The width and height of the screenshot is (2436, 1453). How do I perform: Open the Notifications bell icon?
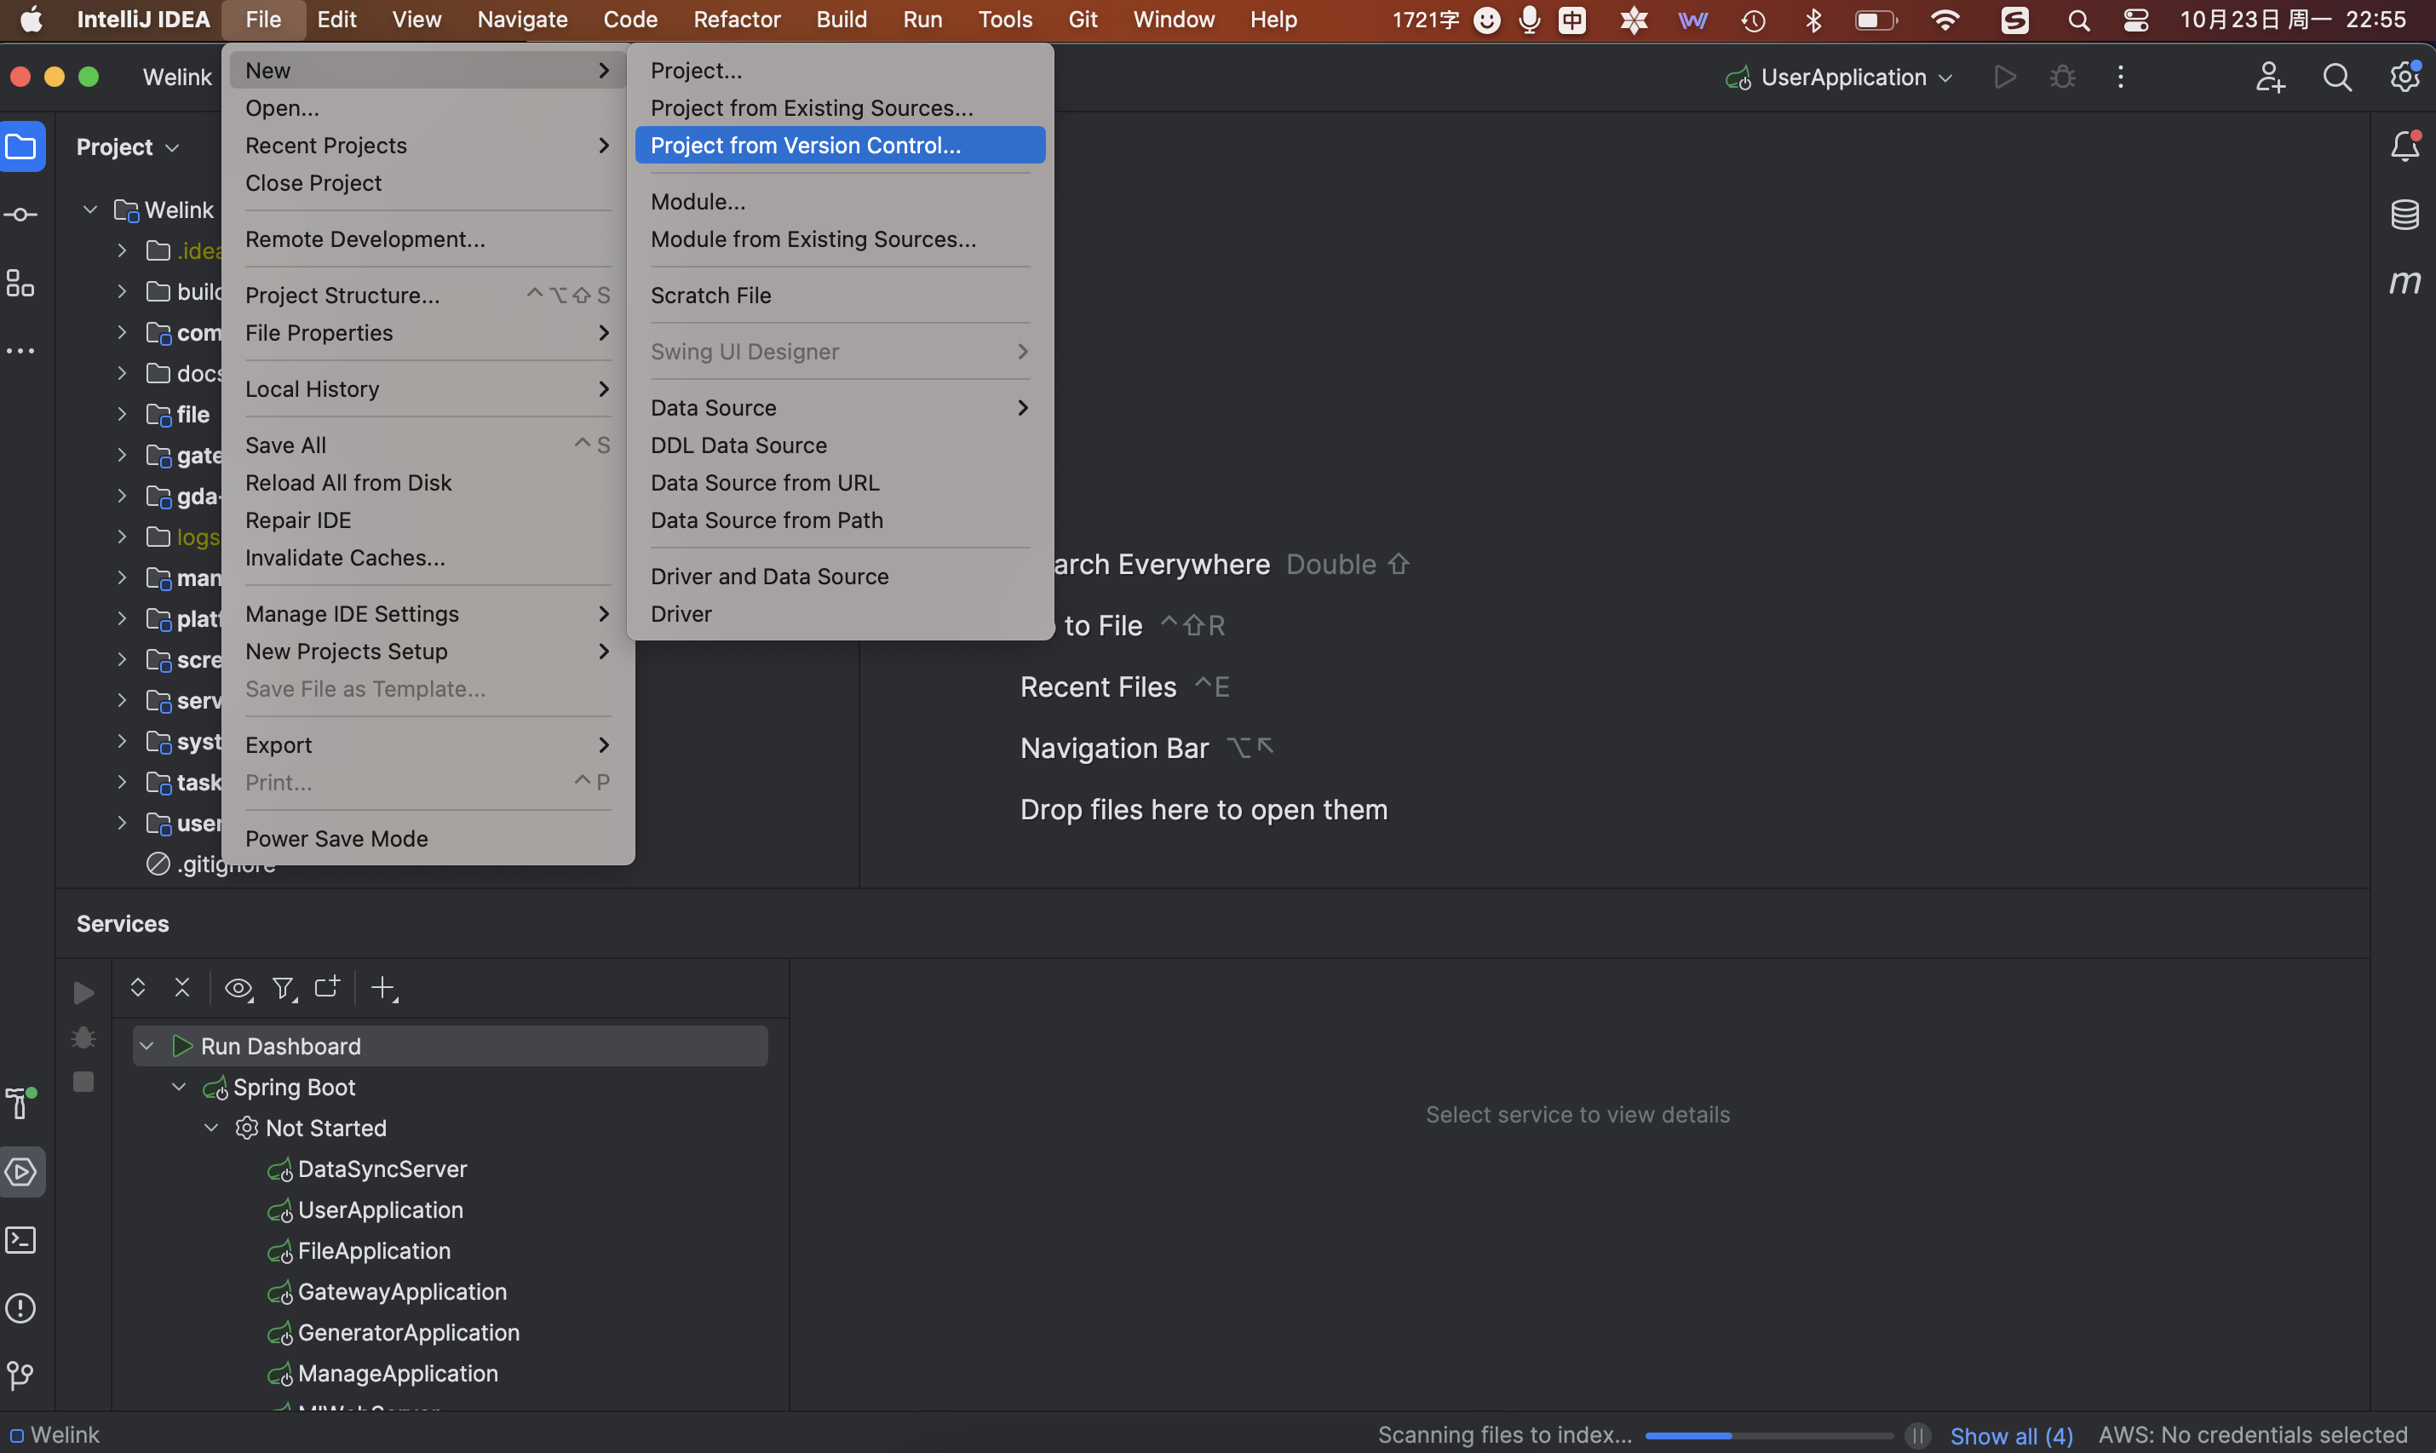tap(2404, 146)
